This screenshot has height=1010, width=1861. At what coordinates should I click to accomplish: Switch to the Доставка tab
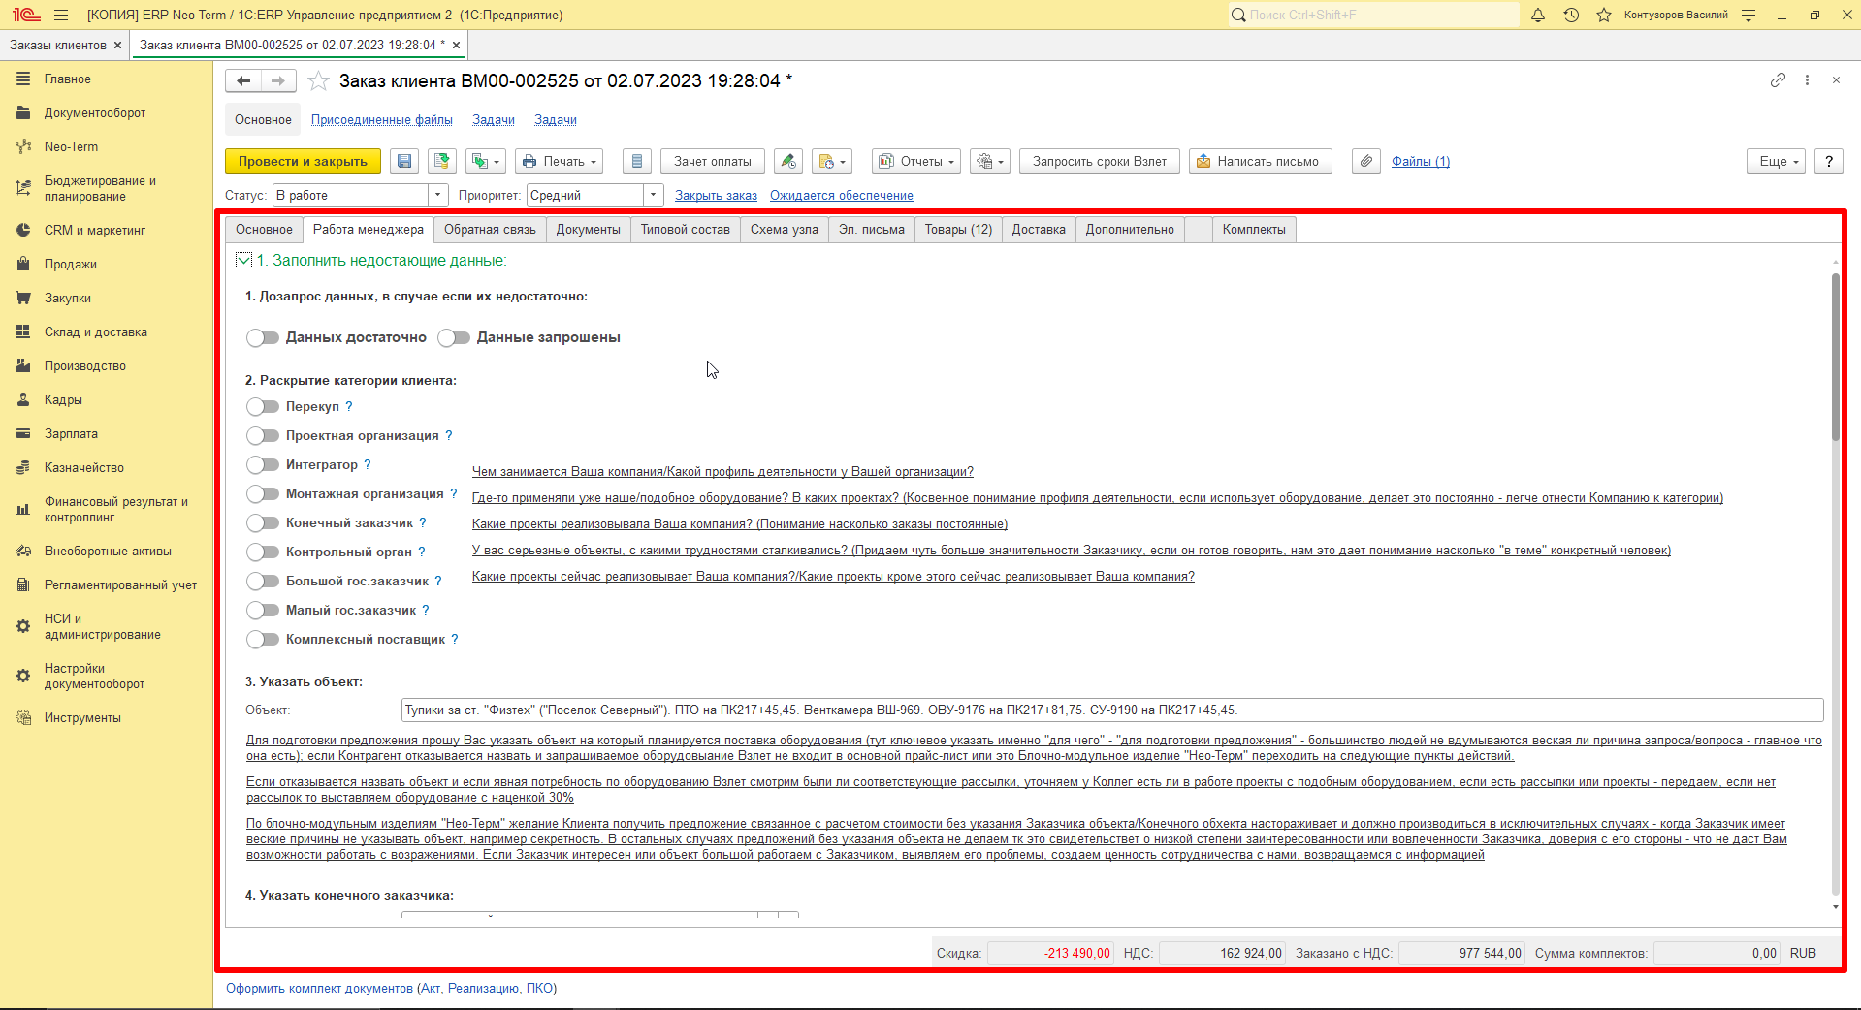1039,229
